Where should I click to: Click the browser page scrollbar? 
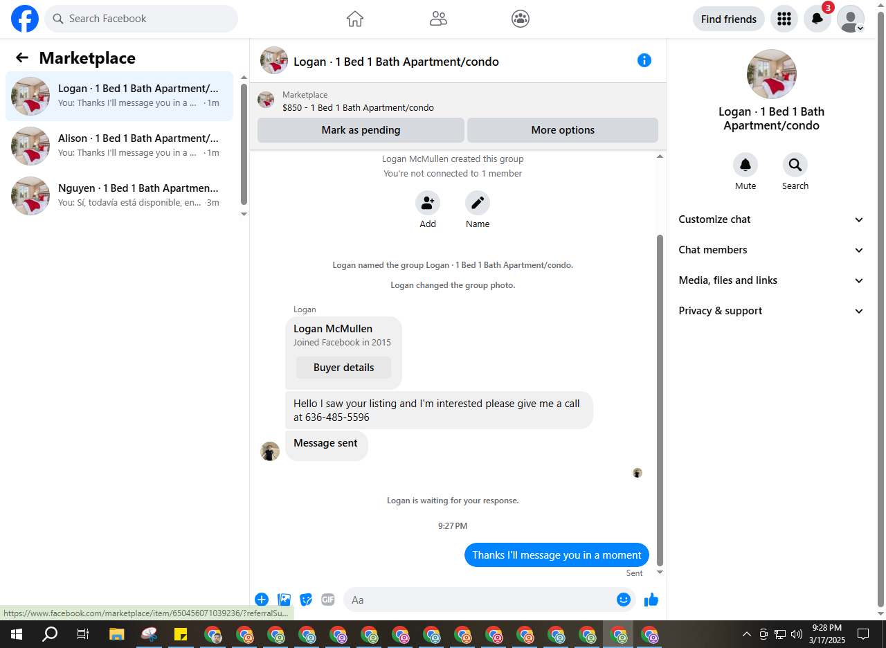click(x=881, y=308)
